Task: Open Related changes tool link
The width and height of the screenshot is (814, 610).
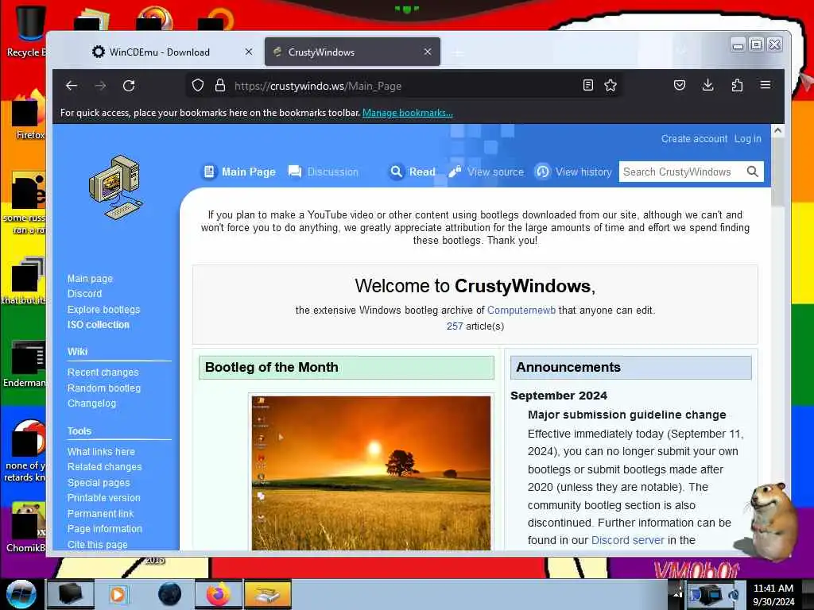Action: point(104,467)
